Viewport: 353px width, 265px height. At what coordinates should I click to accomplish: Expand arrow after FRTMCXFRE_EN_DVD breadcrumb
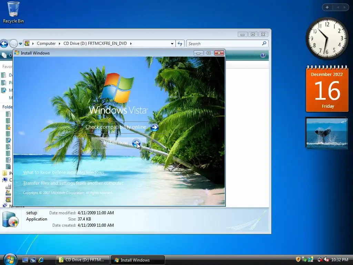pyautogui.click(x=131, y=43)
